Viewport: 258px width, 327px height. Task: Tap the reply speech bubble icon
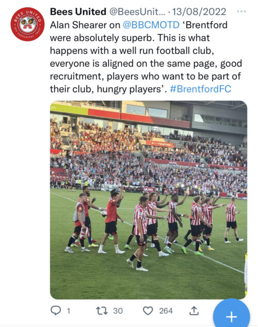click(56, 310)
